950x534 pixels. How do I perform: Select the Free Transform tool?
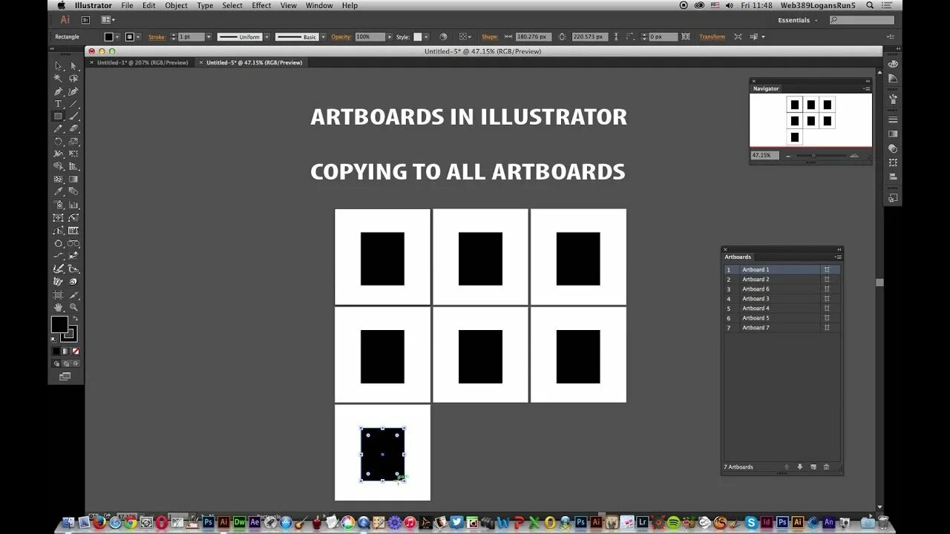point(73,154)
